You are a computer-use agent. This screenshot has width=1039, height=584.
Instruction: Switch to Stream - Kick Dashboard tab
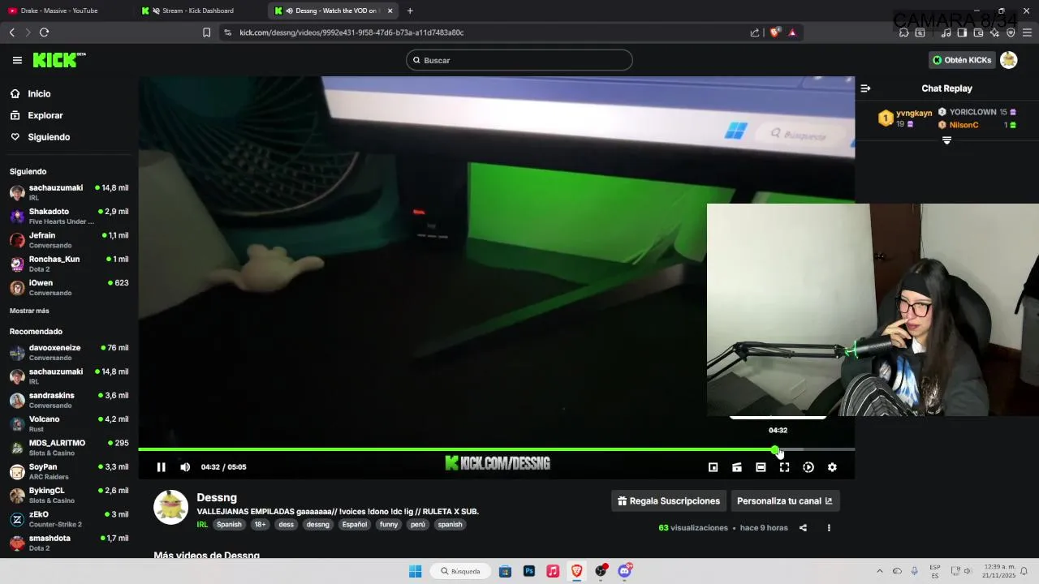coord(199,11)
